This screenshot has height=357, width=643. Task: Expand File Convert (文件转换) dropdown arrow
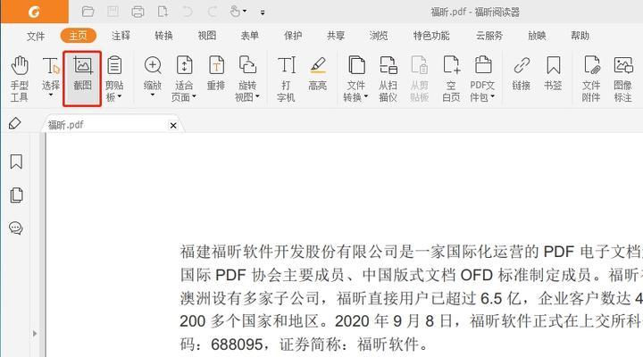[x=366, y=97]
